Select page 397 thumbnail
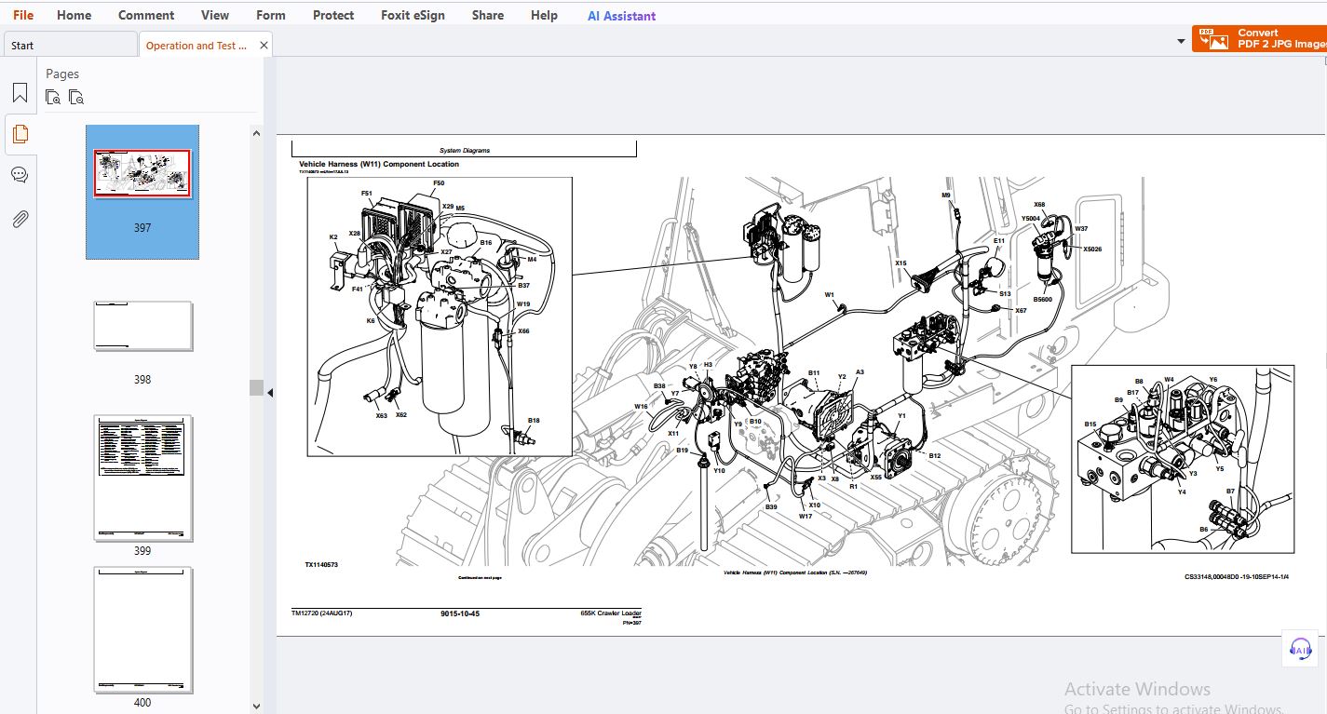The image size is (1327, 714). (142, 174)
